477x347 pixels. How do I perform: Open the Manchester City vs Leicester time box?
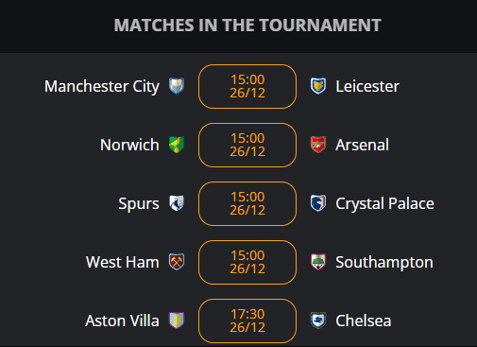247,86
